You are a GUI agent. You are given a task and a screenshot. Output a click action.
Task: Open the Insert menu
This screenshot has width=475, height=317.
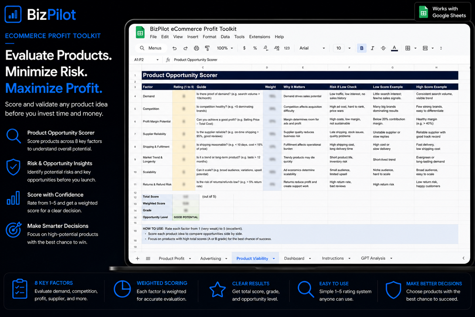coord(193,37)
